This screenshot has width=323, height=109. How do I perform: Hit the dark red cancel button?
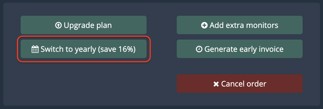pos(240,84)
